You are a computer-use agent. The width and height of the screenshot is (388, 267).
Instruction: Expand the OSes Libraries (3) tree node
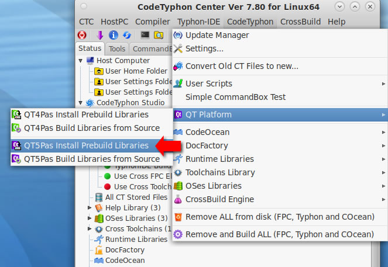click(x=90, y=218)
